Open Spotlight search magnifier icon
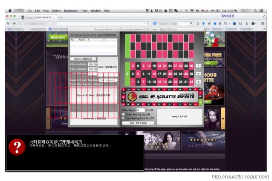The image size is (272, 181). pos(255,11)
